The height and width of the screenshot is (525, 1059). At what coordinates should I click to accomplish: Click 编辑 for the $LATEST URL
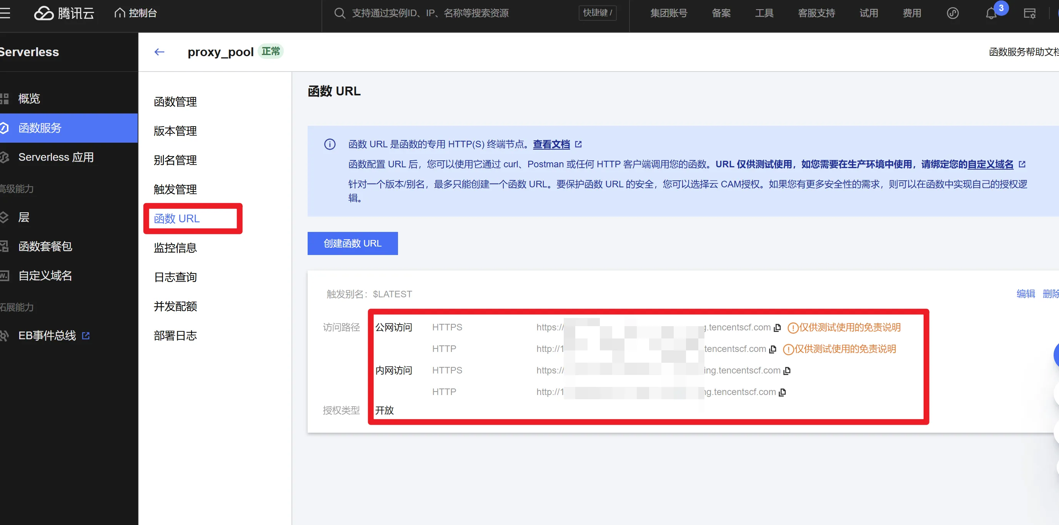pos(1025,293)
